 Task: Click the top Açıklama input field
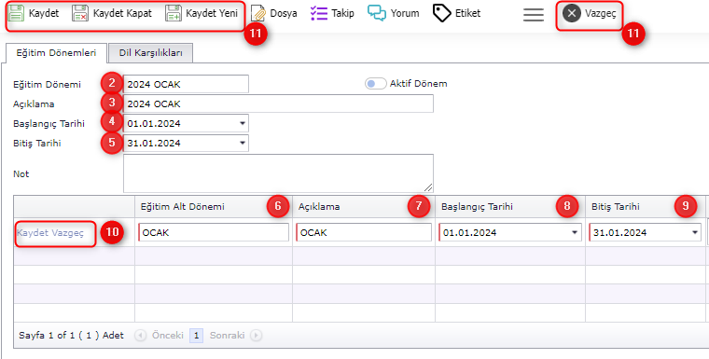point(278,104)
